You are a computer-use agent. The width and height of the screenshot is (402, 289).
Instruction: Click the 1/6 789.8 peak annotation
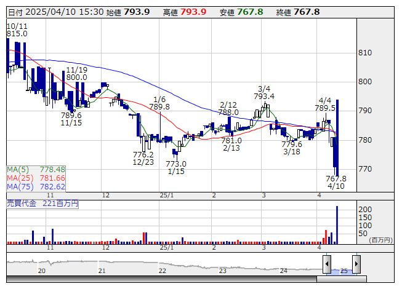tap(159, 103)
